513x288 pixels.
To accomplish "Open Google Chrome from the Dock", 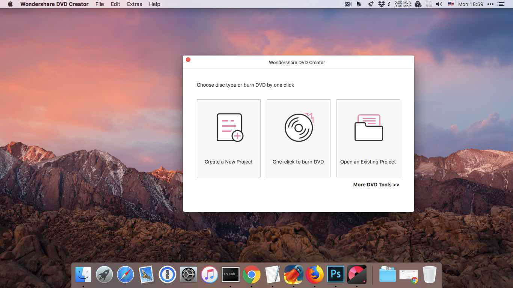I will coord(251,274).
